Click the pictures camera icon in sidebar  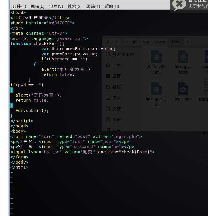click(x=108, y=98)
